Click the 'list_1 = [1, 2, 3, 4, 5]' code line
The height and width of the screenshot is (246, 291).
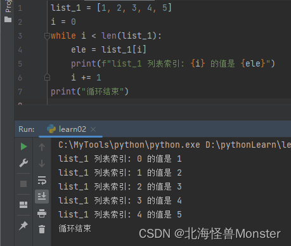pyautogui.click(x=111, y=8)
